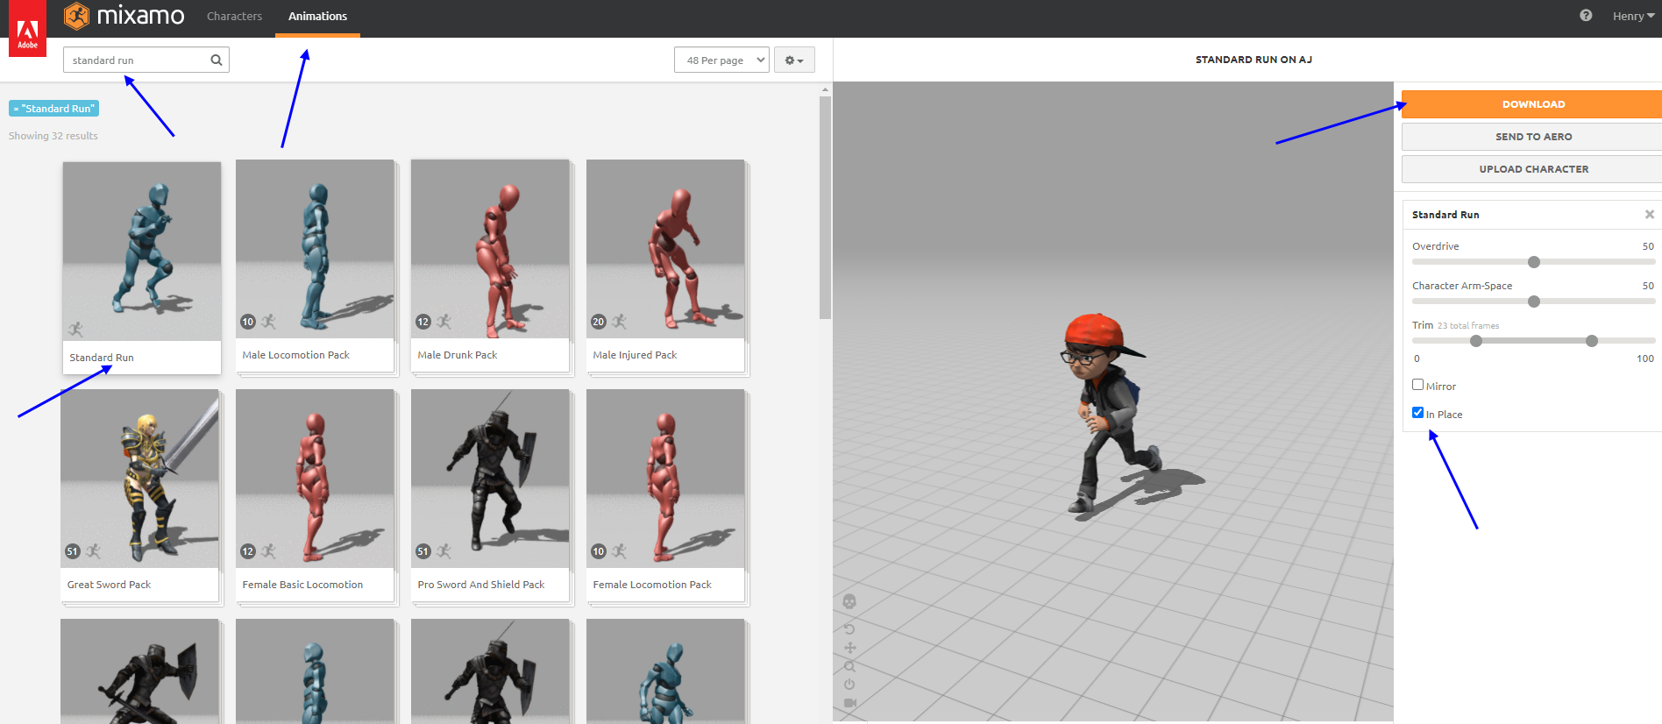Image resolution: width=1662 pixels, height=724 pixels.
Task: Click the Trim start value 0
Action: [x=1417, y=358]
